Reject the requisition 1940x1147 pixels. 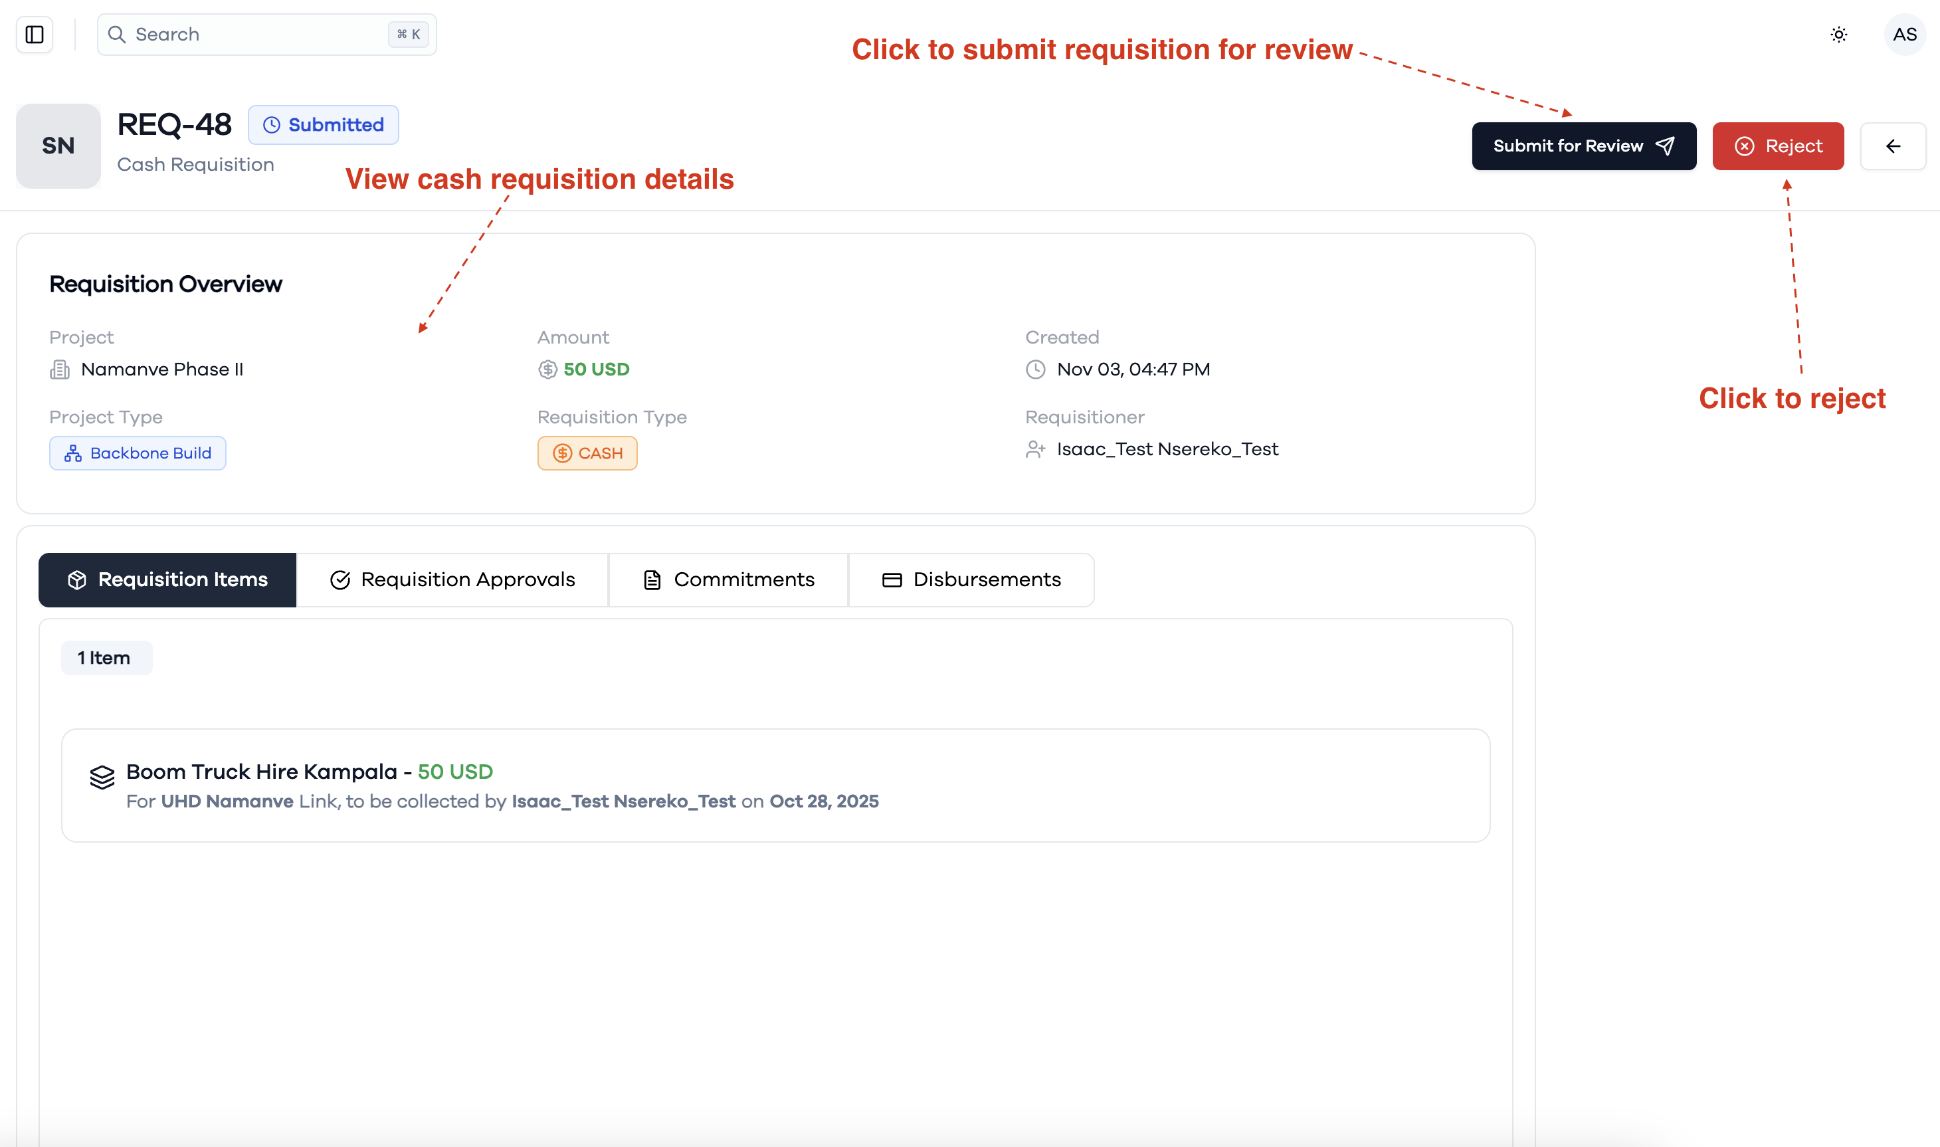tap(1778, 146)
